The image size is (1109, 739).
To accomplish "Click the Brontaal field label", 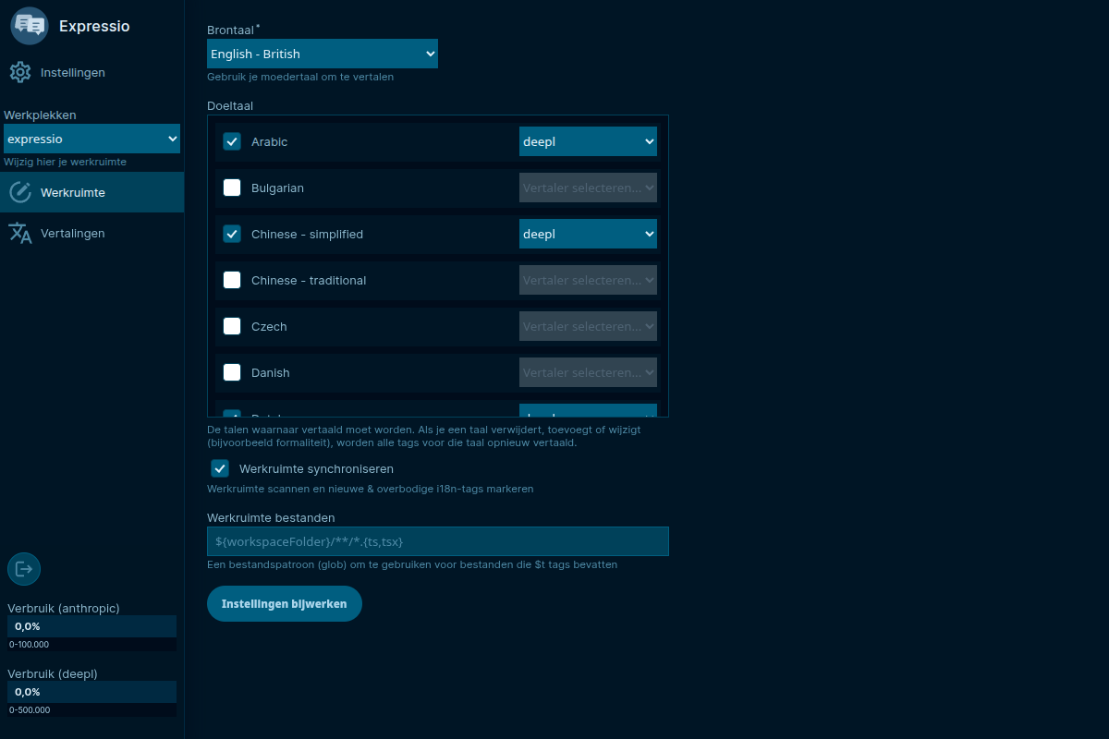I will coord(231,30).
